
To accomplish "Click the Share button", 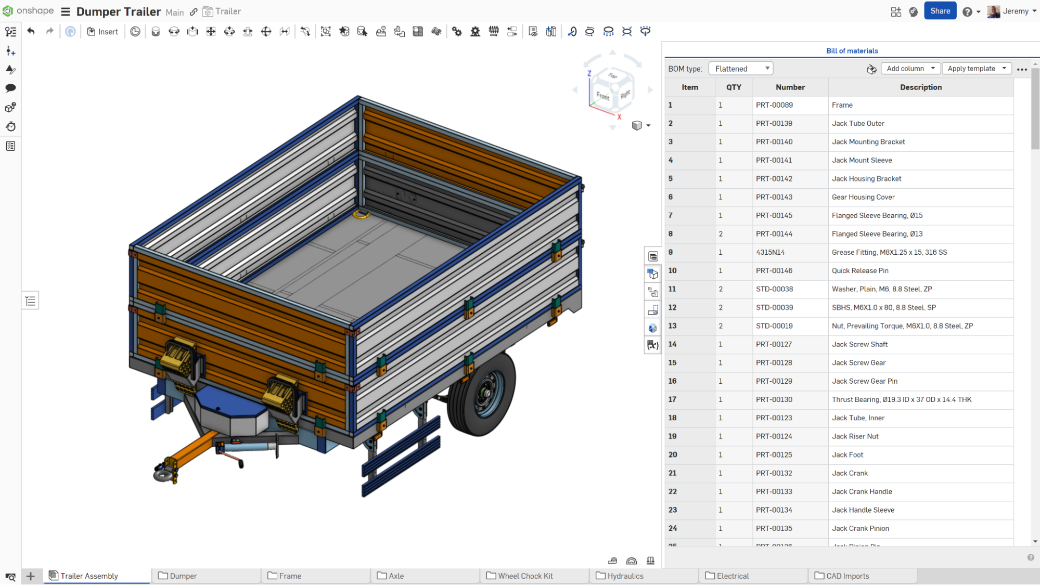I will click(940, 10).
